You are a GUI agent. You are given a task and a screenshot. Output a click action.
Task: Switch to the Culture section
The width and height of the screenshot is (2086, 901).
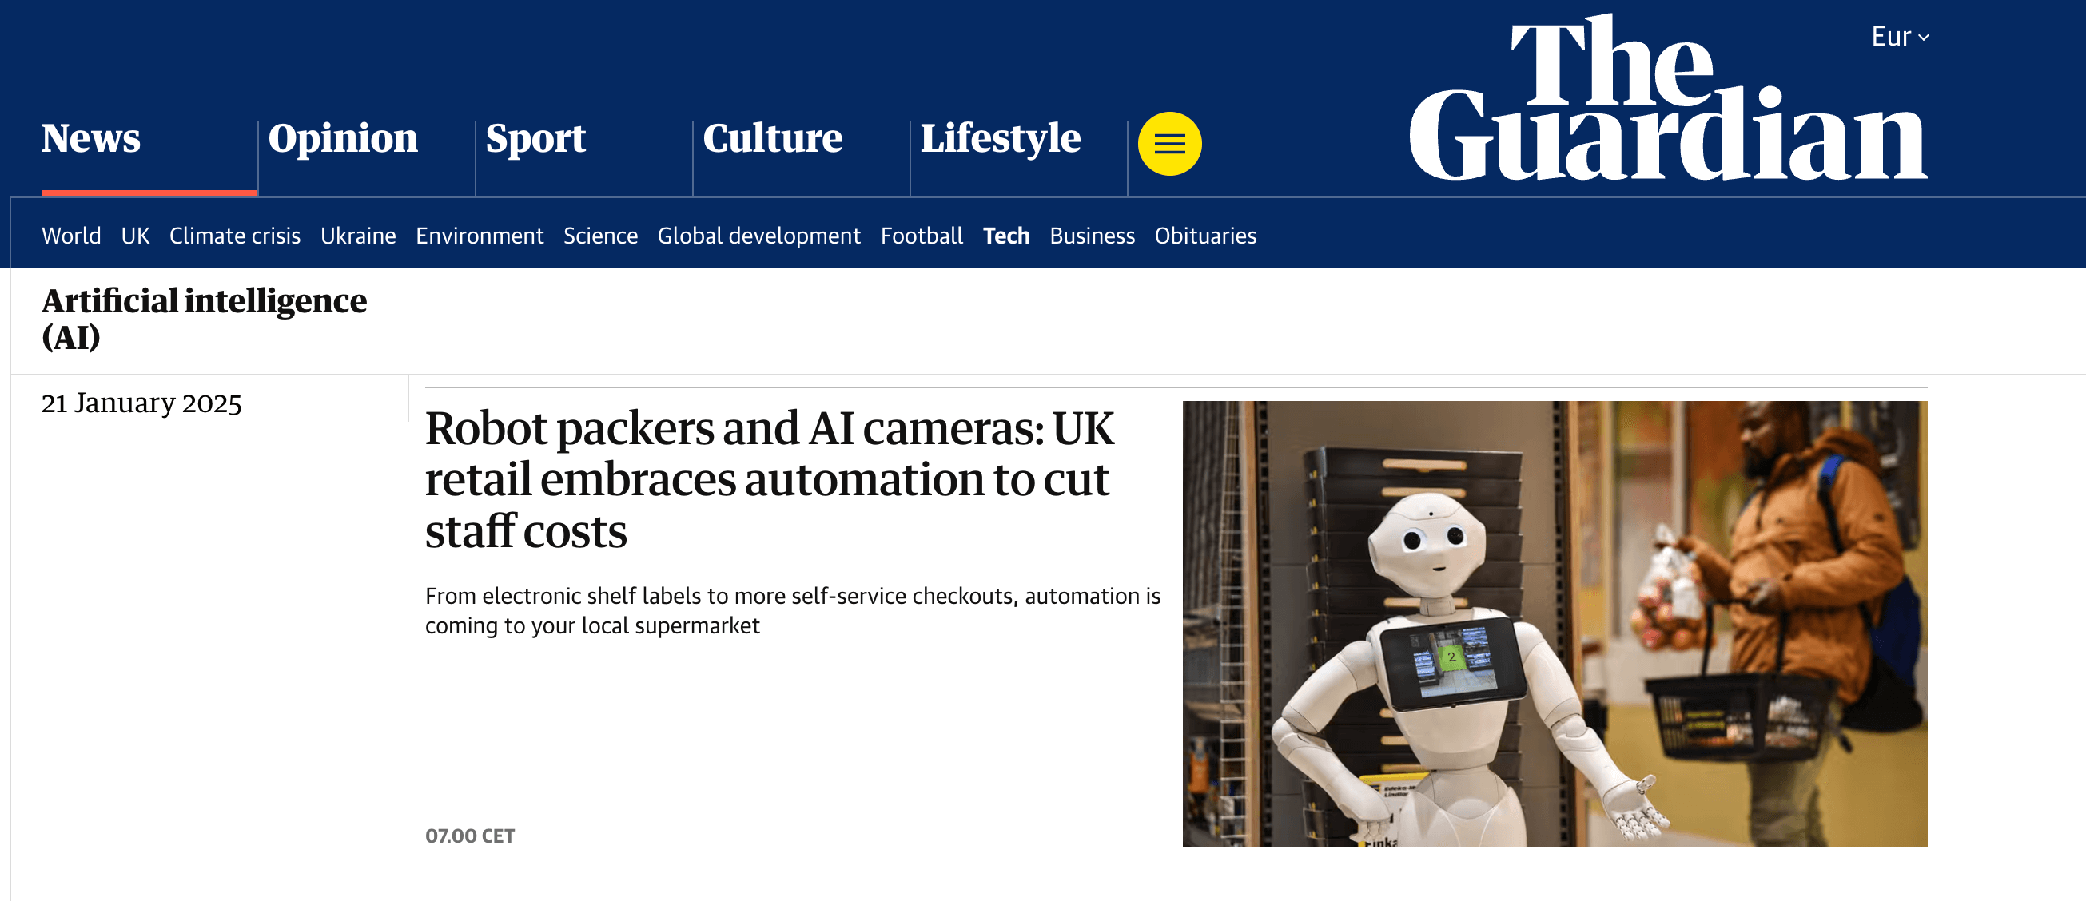tap(773, 137)
